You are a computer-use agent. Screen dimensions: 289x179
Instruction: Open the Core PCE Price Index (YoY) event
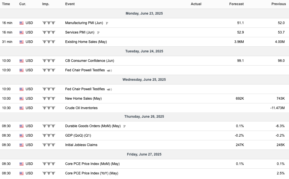coord(92,173)
